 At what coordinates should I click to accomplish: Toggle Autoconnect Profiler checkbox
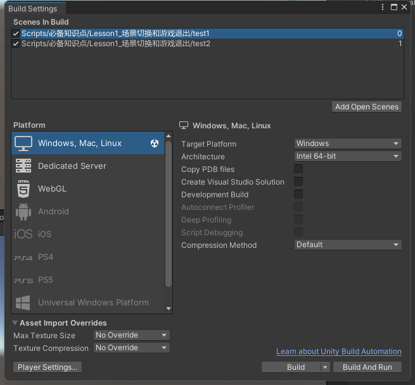pos(298,207)
